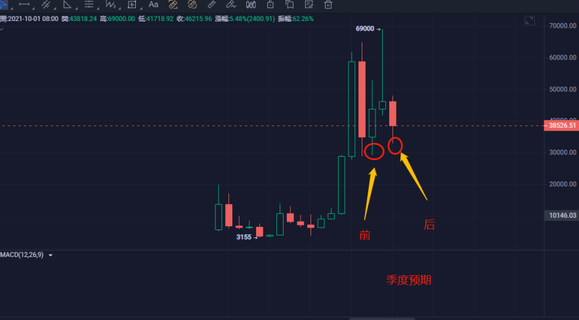579x320 pixels.
Task: Select the Aa text annotation tool
Action: pyautogui.click(x=153, y=5)
